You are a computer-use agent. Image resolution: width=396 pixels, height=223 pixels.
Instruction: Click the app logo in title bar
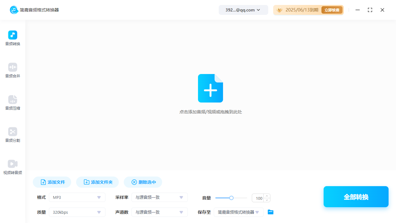(14, 10)
